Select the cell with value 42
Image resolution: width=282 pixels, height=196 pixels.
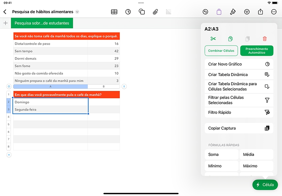[x=104, y=51]
